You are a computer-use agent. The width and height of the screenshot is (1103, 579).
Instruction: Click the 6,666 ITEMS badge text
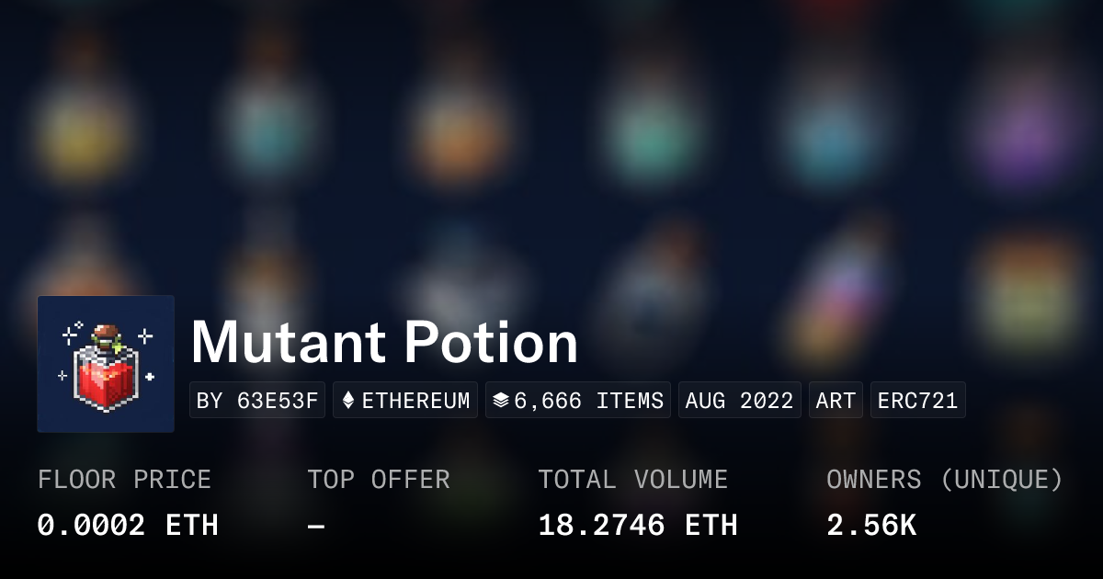coord(588,401)
